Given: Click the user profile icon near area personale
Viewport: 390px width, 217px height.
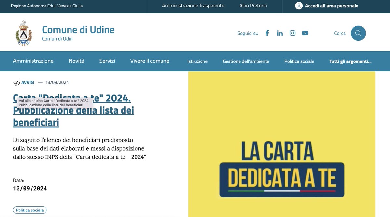Looking at the screenshot, I should (298, 6).
